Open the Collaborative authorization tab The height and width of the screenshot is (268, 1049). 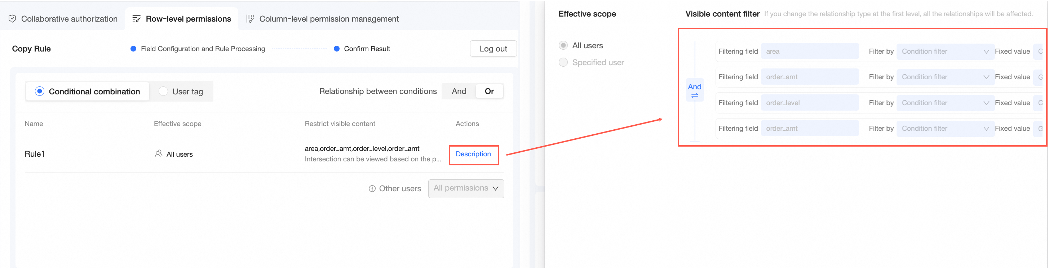point(63,19)
